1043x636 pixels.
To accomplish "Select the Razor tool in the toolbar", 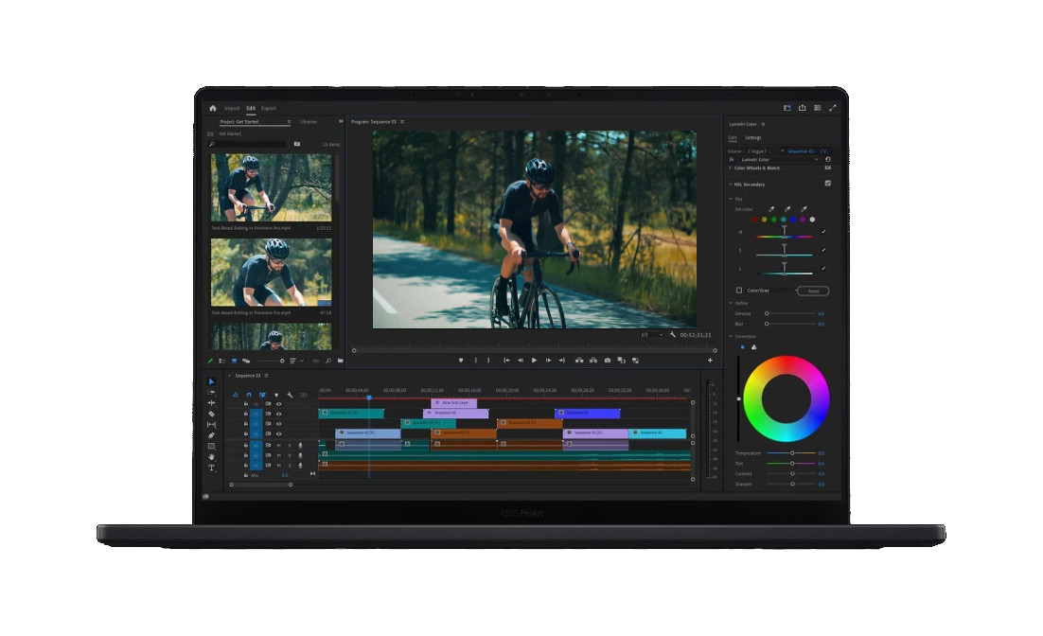I will (211, 414).
